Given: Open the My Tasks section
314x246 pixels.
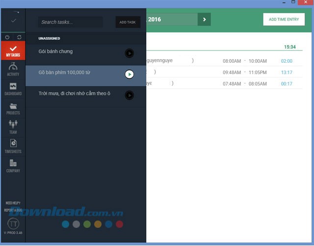Looking at the screenshot, I should [x=13, y=51].
